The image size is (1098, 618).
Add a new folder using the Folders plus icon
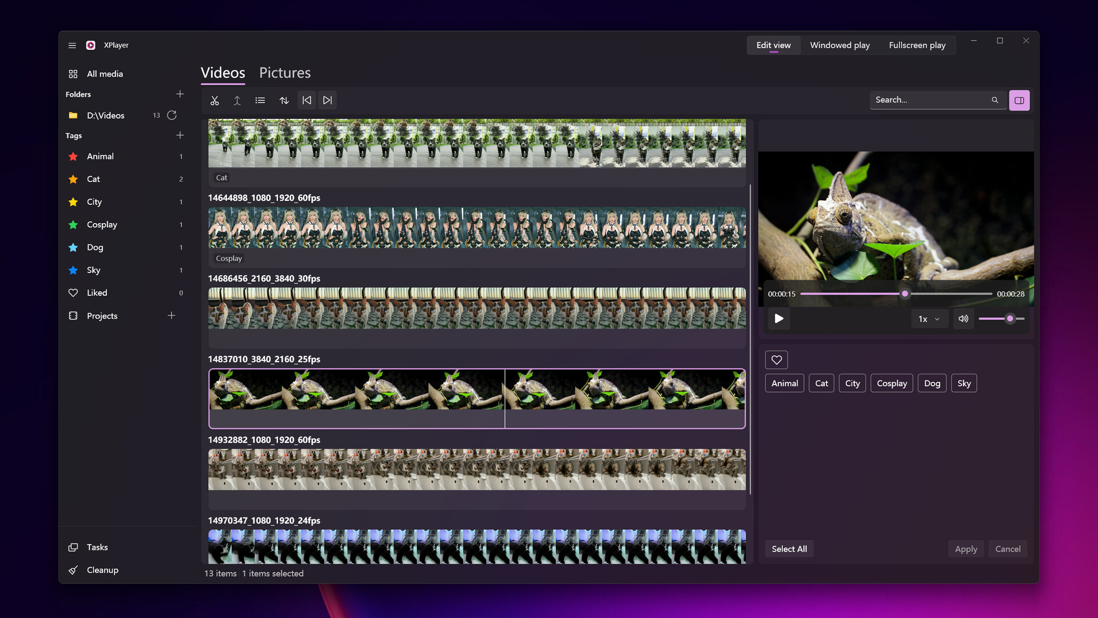click(180, 94)
